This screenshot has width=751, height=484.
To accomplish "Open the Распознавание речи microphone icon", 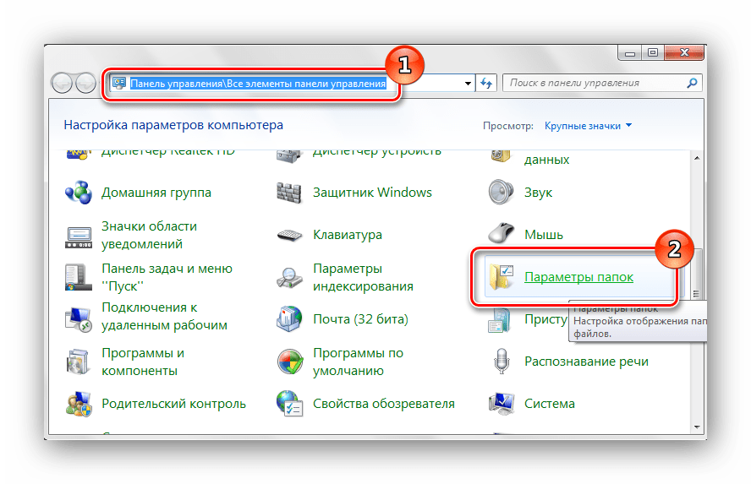I will coord(502,362).
